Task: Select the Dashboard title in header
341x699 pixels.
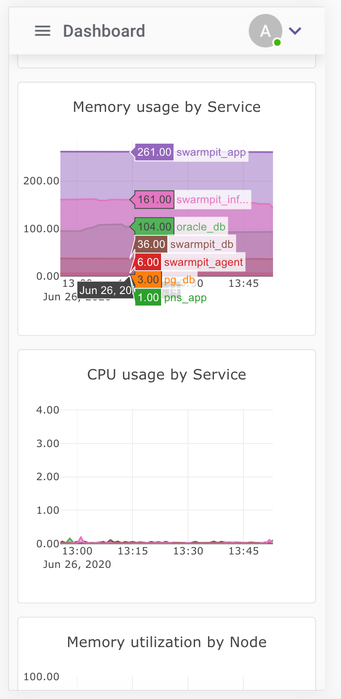Action: point(104,31)
